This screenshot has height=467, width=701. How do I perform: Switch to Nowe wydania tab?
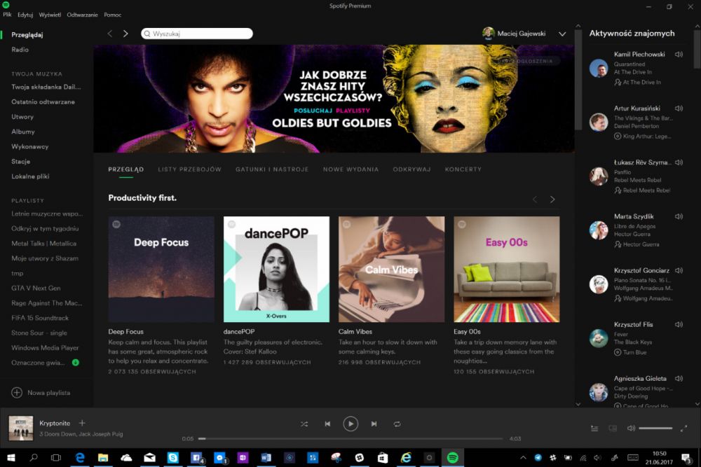pyautogui.click(x=351, y=169)
